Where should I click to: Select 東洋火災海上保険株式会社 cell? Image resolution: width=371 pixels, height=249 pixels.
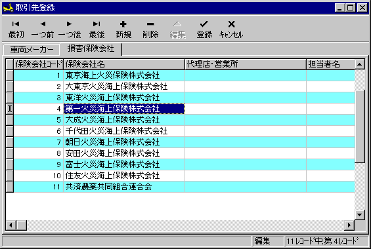tap(124, 98)
